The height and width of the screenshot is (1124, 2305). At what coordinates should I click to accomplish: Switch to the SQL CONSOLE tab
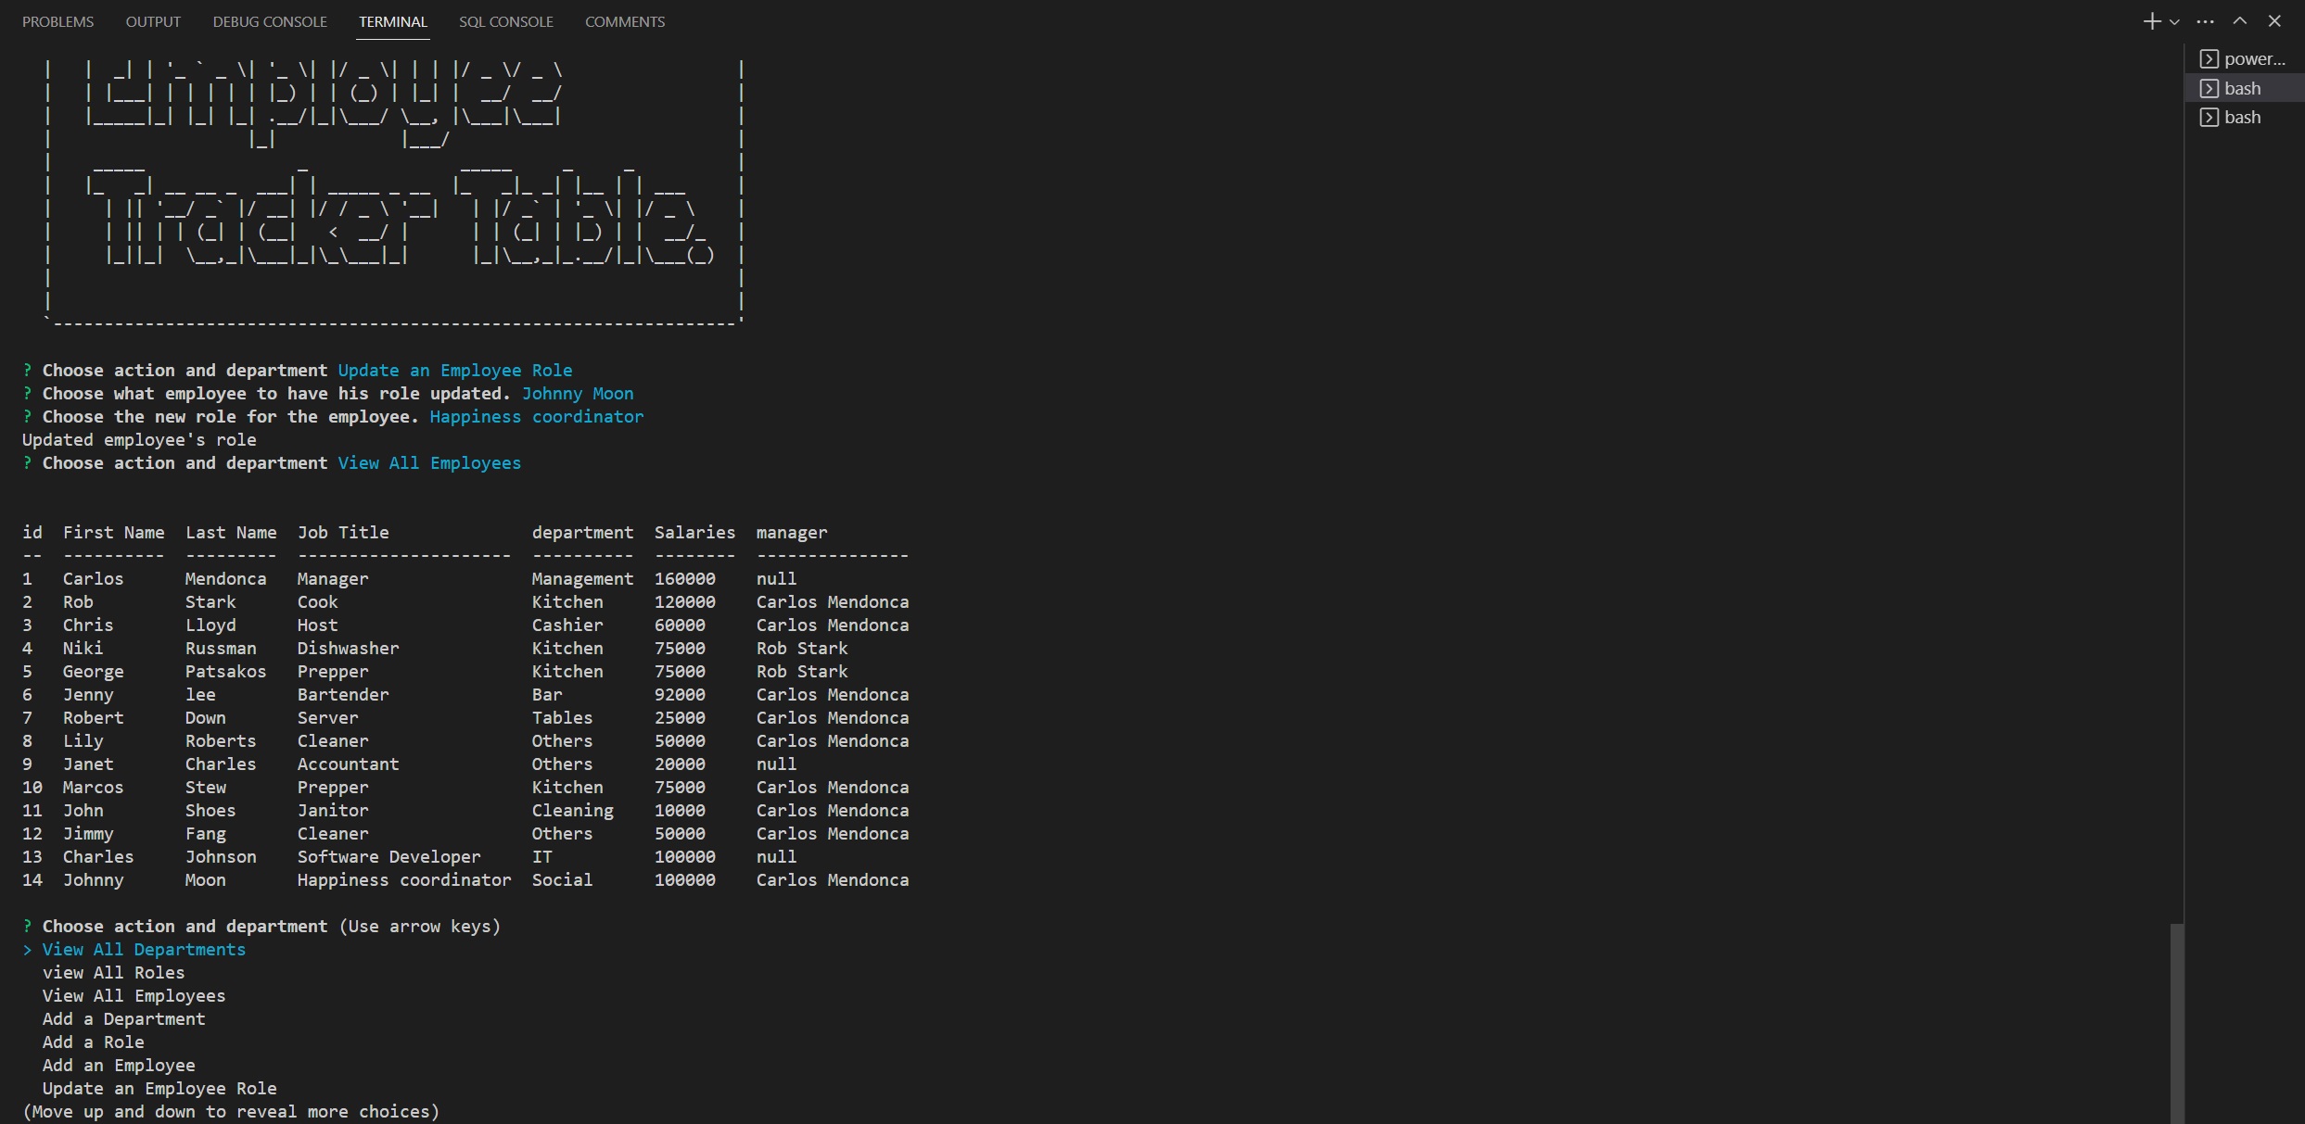click(506, 21)
